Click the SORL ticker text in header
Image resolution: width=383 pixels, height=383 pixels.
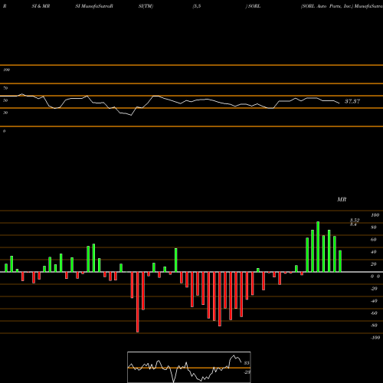tap(254, 6)
